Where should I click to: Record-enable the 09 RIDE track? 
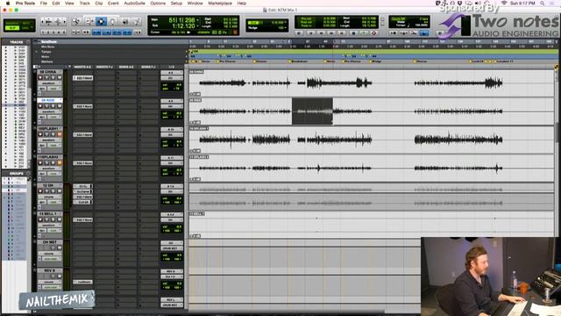coord(40,106)
